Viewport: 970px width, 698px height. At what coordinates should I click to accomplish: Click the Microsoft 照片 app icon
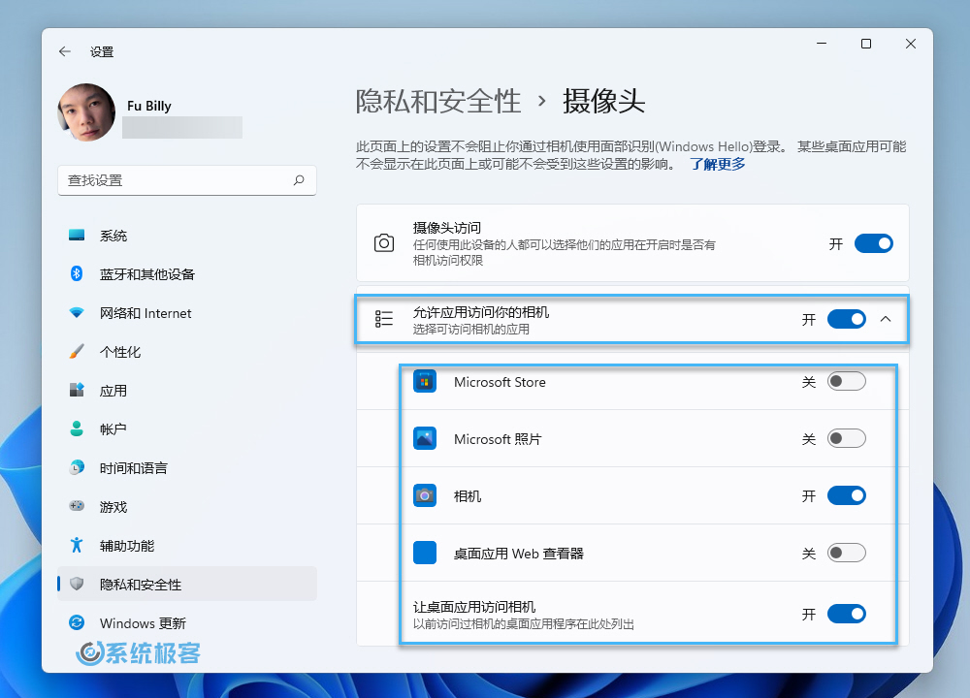coord(425,438)
